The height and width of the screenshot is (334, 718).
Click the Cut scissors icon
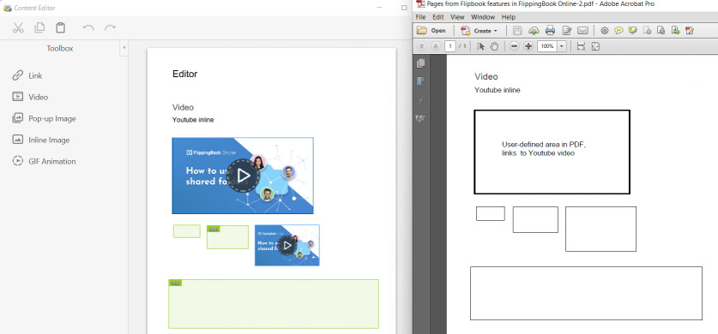click(18, 28)
